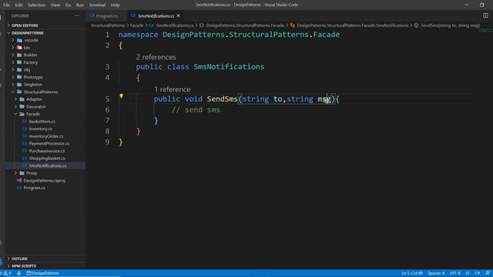Viewport: 493px width, 277px height.
Task: Open the Help menu
Action: click(x=115, y=5)
